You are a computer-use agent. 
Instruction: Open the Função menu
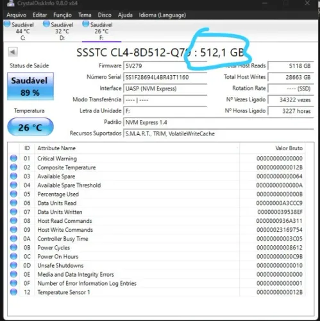pos(62,15)
